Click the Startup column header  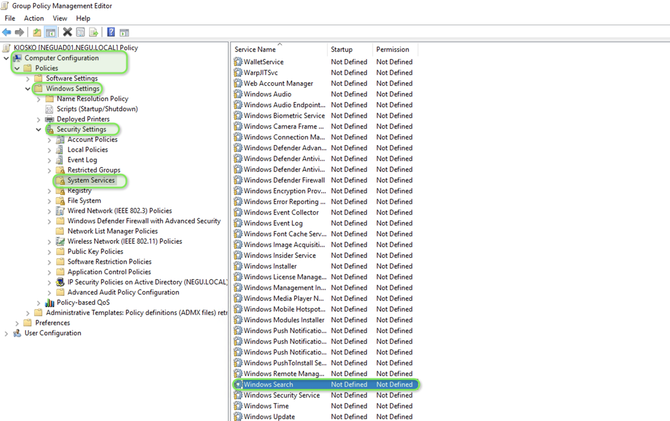click(342, 50)
